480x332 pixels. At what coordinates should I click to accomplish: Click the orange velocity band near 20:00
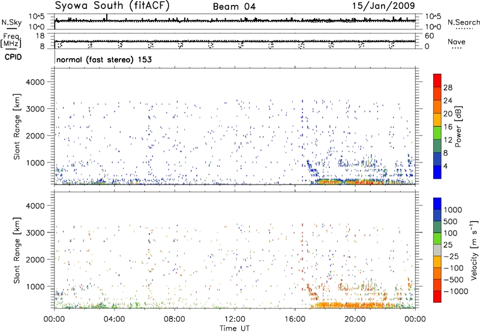coord(352,305)
